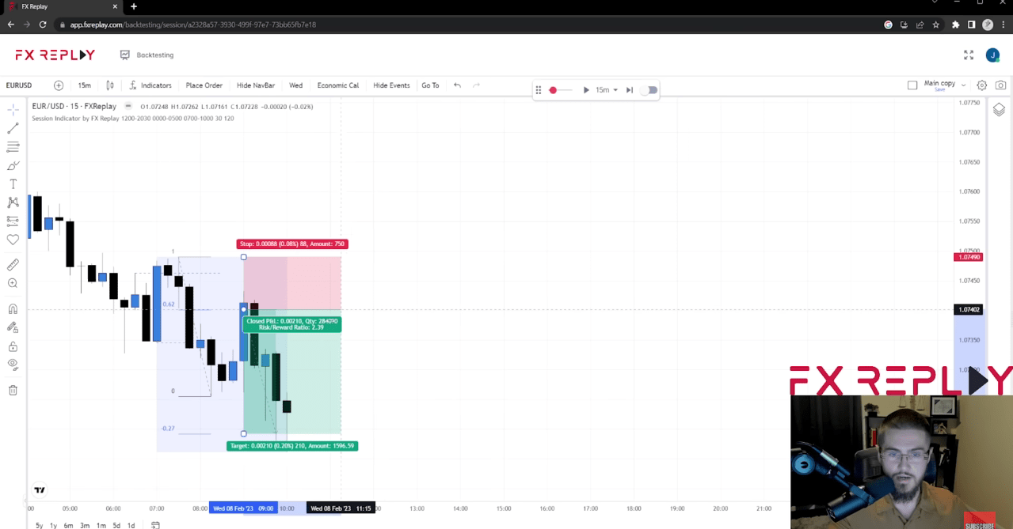Click the Place Order button

click(x=204, y=85)
